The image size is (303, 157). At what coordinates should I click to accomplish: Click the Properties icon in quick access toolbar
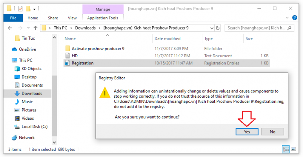(21, 8)
